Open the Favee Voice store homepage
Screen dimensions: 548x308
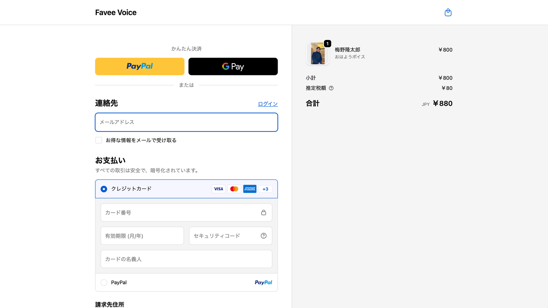pyautogui.click(x=116, y=12)
